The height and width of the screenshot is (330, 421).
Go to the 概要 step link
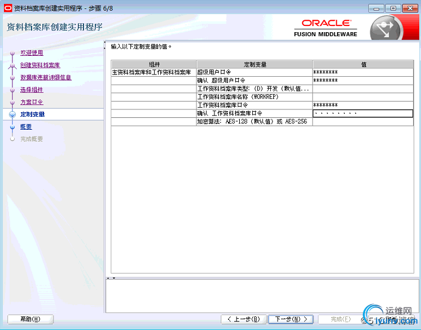coord(26,126)
